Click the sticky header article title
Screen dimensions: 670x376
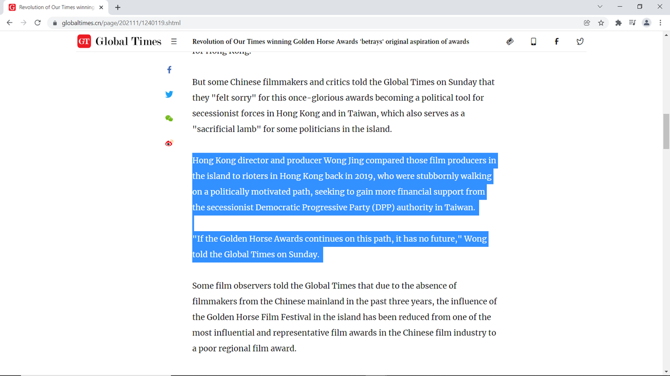tap(331, 41)
